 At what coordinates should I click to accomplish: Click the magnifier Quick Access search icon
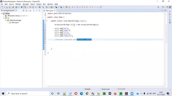click(x=158, y=7)
